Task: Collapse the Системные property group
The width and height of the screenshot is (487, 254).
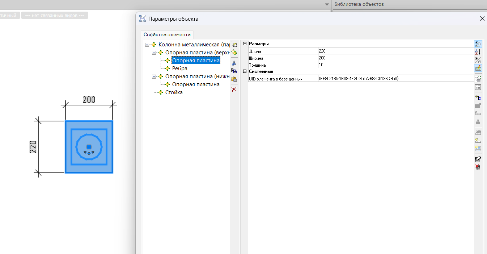Action: coord(245,71)
